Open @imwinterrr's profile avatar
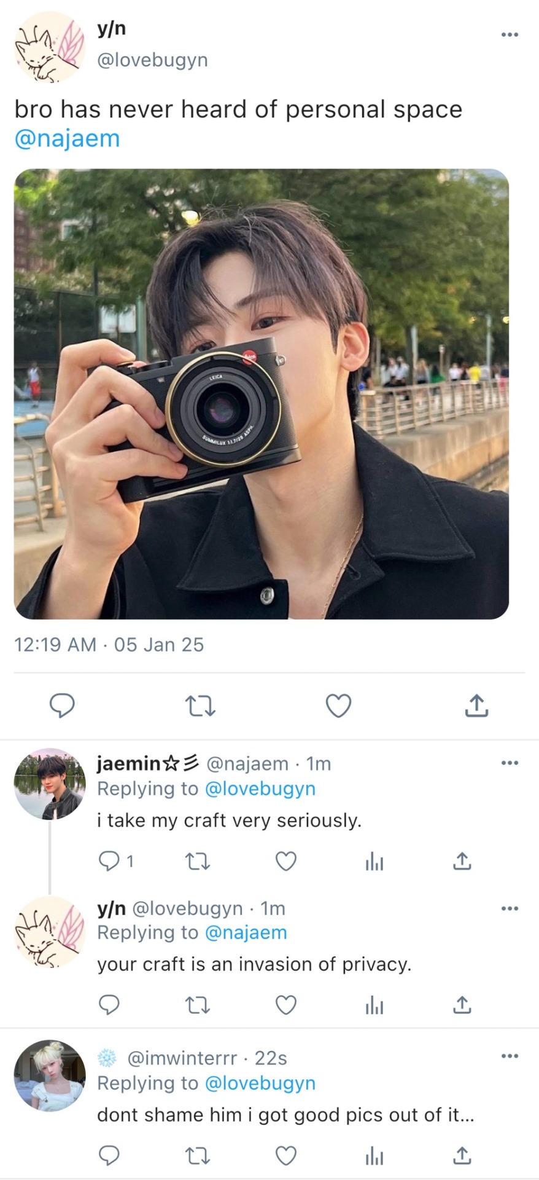Viewport: 539px width, 1180px height. (x=50, y=1076)
